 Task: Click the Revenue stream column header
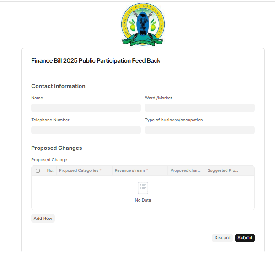[x=140, y=170]
